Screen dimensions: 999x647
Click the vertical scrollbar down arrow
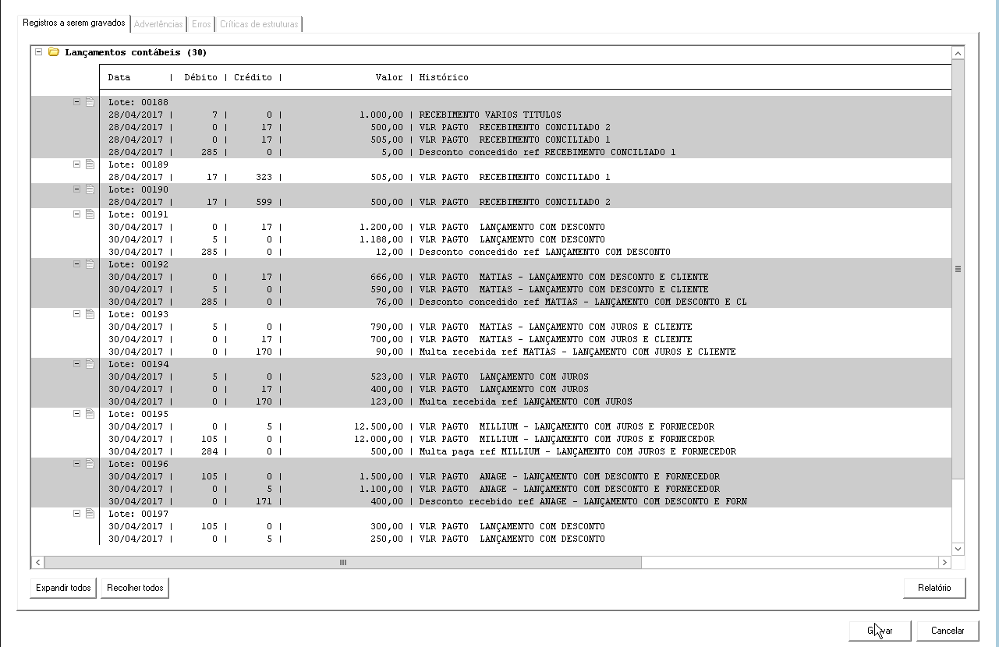pyautogui.click(x=958, y=549)
